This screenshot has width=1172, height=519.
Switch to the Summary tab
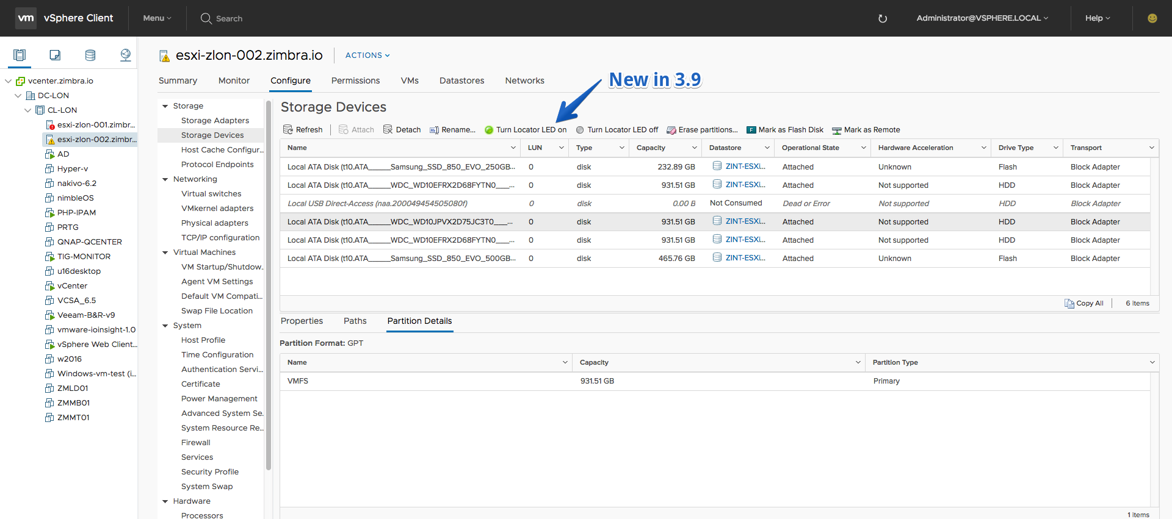(x=178, y=81)
